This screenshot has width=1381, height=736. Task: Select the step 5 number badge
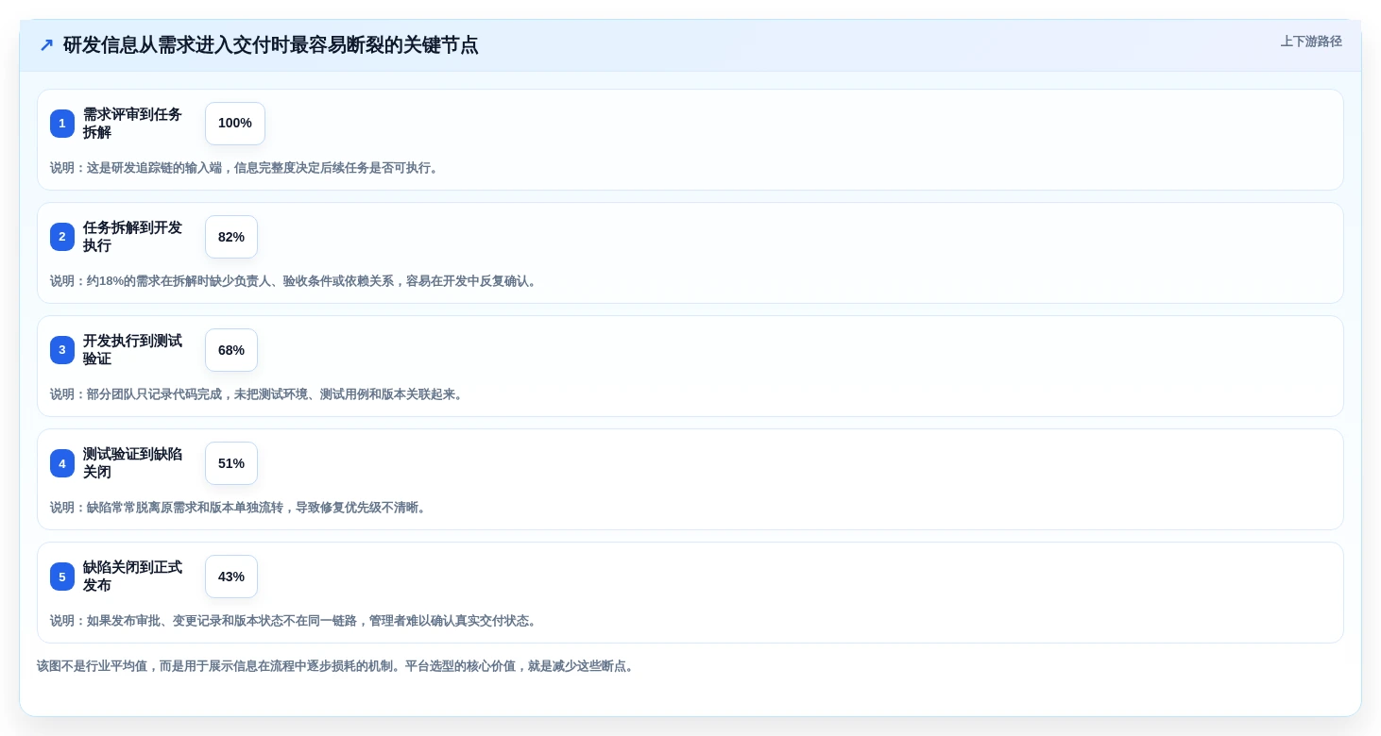click(x=62, y=577)
